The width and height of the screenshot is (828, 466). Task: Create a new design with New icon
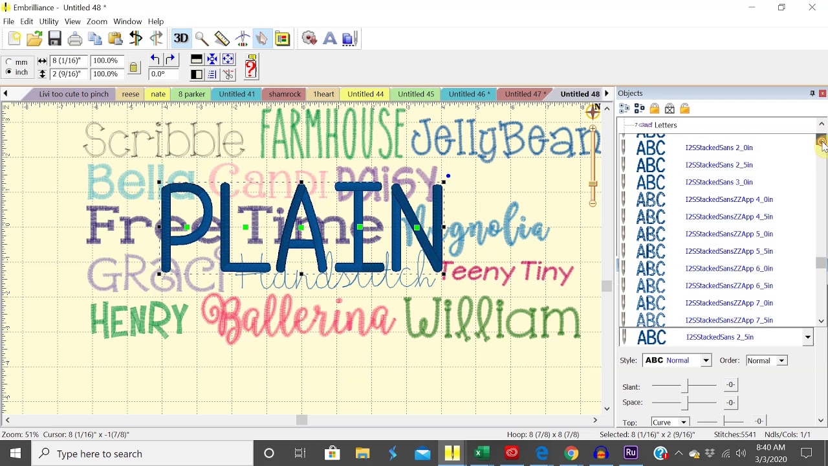tap(14, 39)
